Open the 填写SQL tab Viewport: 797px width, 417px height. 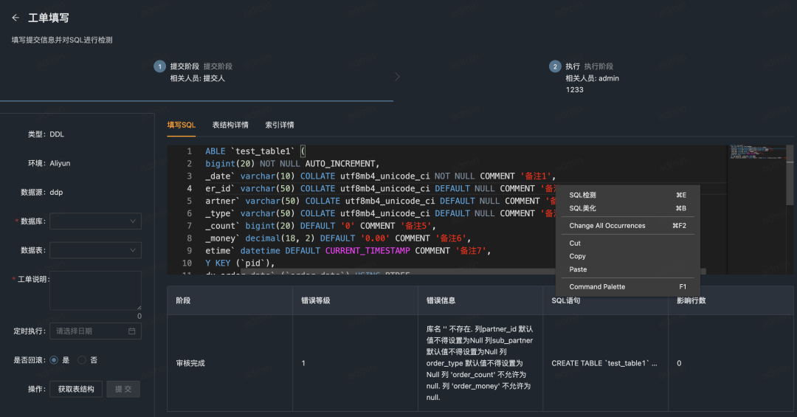pos(182,125)
